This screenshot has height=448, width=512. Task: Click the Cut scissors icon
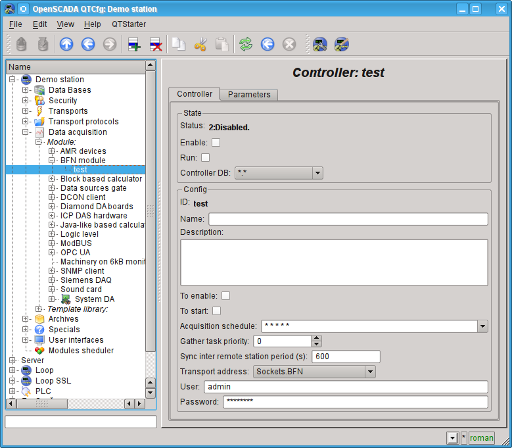coord(200,44)
